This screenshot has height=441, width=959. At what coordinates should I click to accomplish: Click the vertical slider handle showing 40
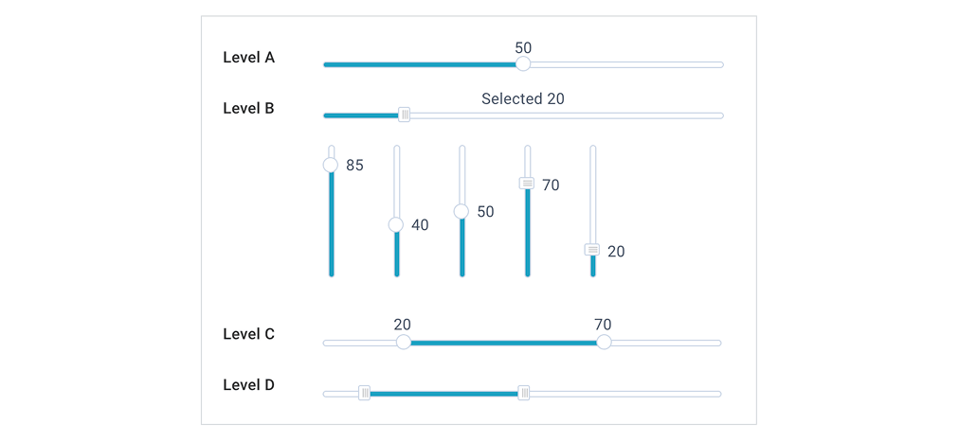coord(396,224)
